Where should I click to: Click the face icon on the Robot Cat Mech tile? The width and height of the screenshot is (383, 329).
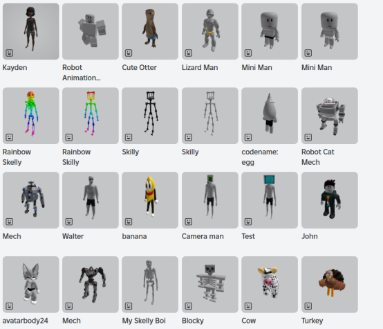pos(308,137)
